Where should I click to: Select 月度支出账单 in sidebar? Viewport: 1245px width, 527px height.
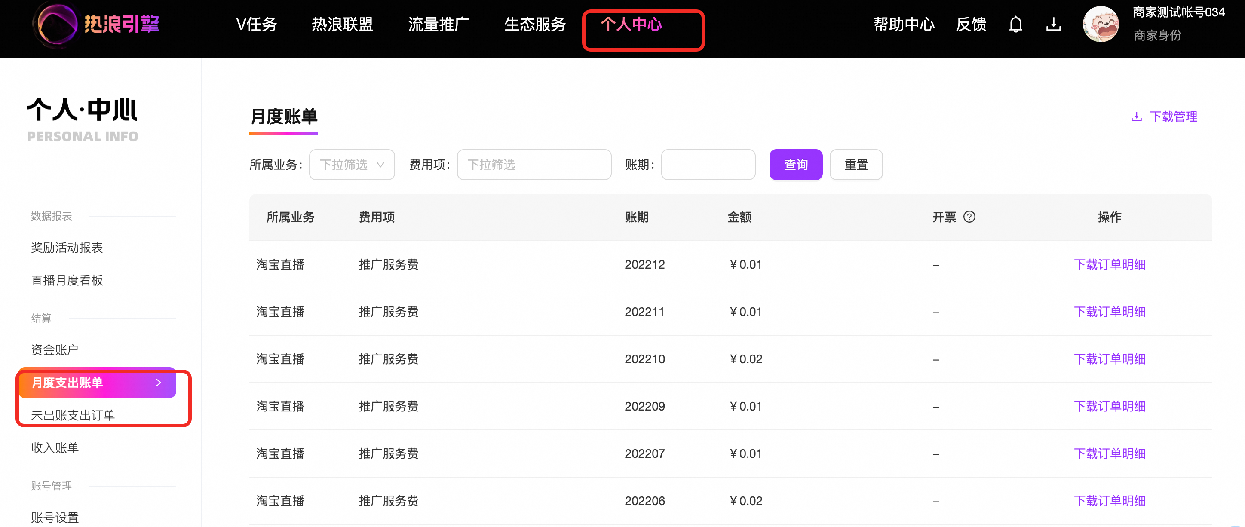(97, 383)
